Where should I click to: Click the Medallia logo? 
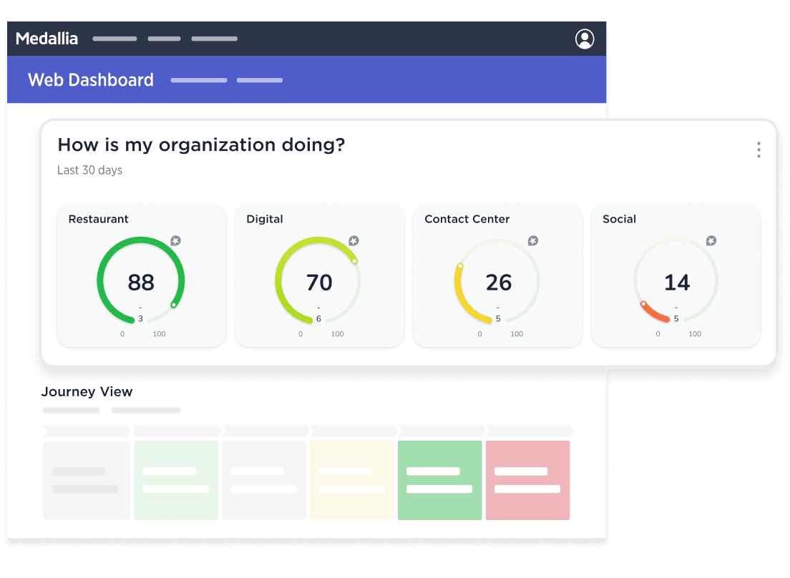coord(47,39)
